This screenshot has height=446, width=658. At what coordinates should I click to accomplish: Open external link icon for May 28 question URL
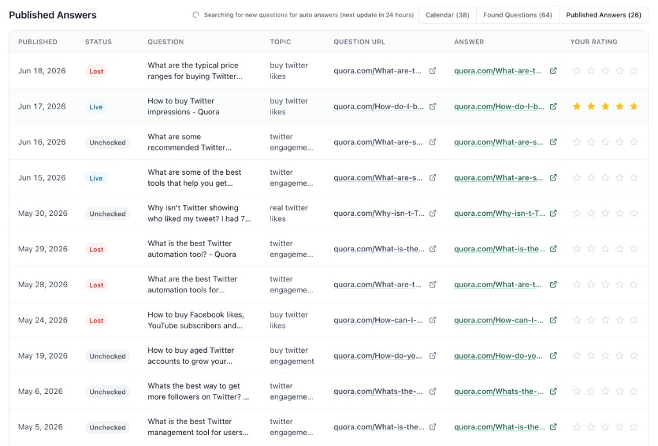tap(432, 285)
